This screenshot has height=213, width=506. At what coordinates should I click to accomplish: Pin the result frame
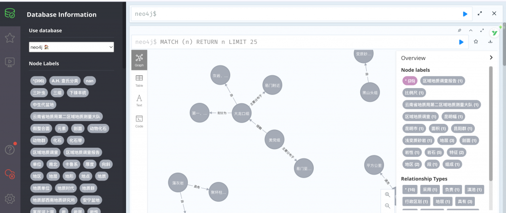point(459,30)
